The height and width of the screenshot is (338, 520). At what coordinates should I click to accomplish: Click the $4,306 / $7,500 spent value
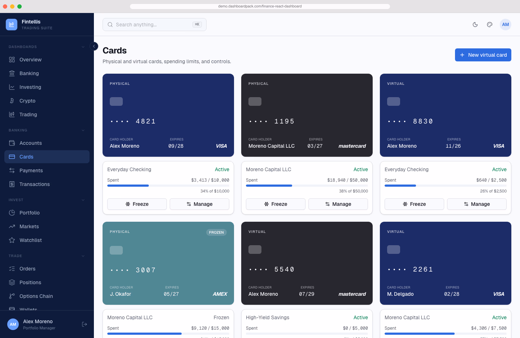coord(489,328)
